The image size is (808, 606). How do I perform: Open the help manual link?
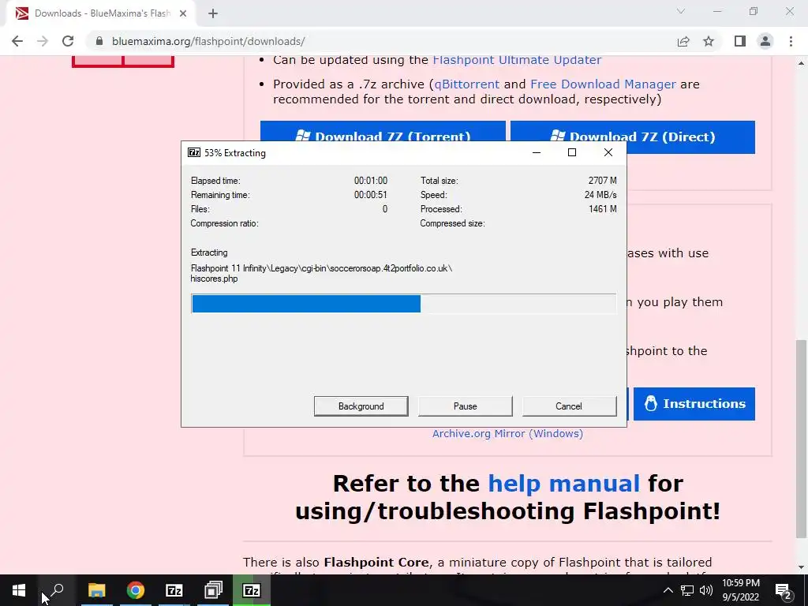coord(563,484)
